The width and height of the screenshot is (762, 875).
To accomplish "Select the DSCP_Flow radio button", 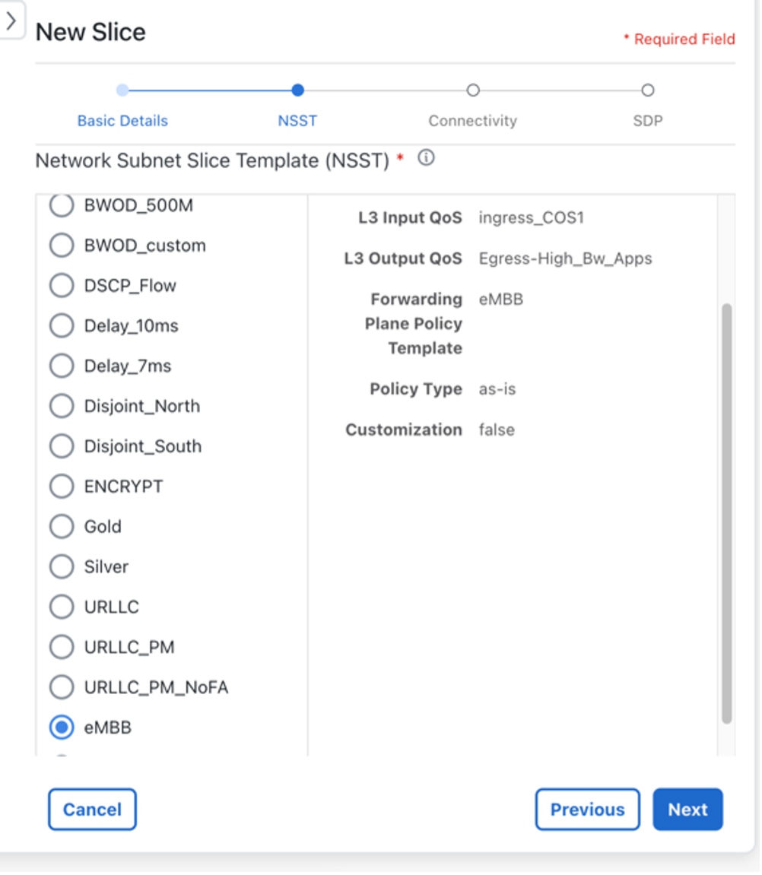I will point(62,286).
